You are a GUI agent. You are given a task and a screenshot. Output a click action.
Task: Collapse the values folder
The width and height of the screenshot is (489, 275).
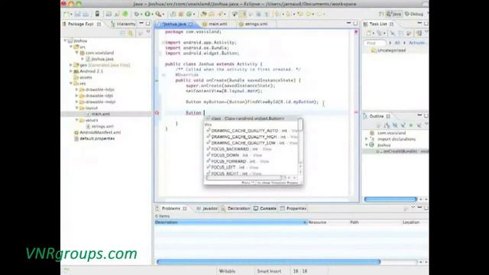[77, 120]
